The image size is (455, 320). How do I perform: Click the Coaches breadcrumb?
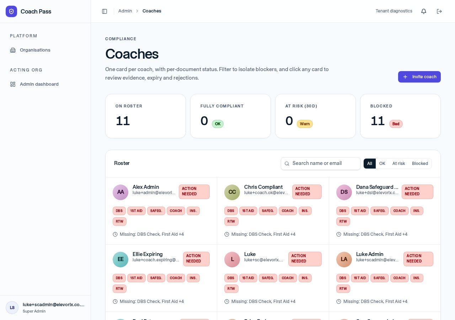pos(152,11)
